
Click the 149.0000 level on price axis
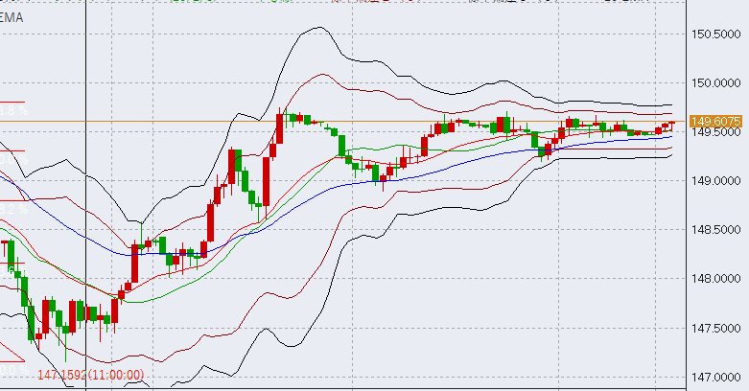click(718, 181)
